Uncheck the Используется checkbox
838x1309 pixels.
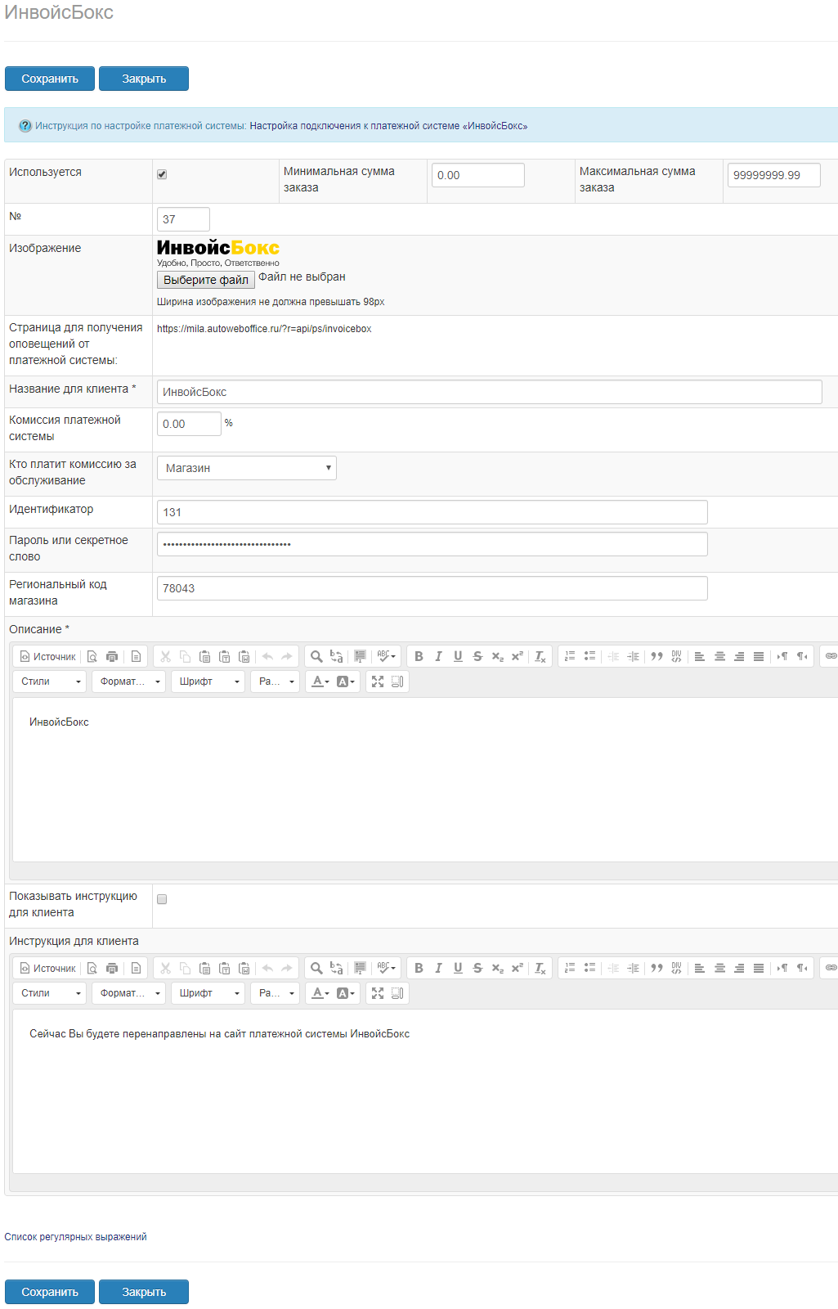pos(162,174)
